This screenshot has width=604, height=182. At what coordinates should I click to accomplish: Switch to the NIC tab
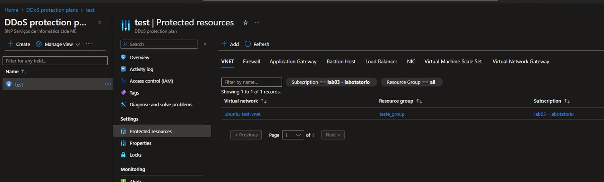pyautogui.click(x=411, y=61)
